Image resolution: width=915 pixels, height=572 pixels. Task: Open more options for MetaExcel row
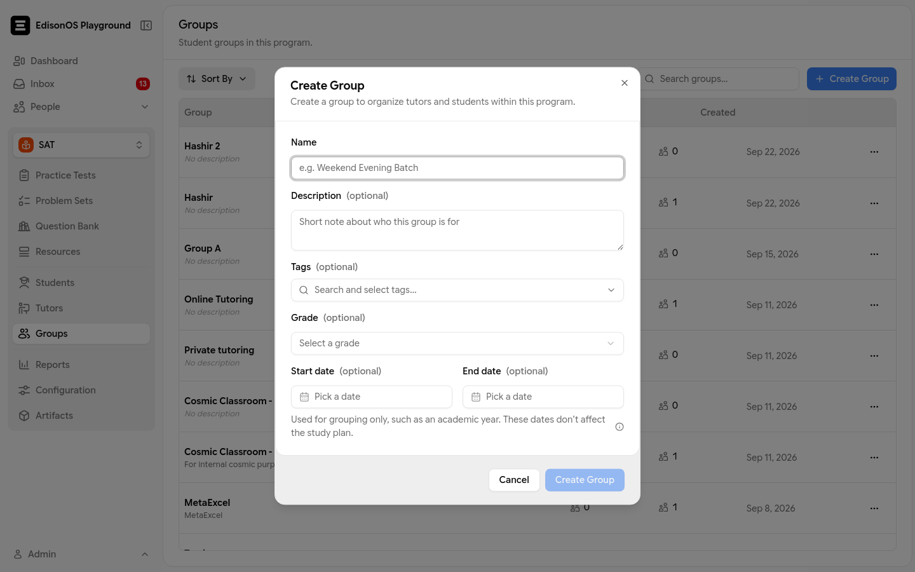pyautogui.click(x=874, y=508)
